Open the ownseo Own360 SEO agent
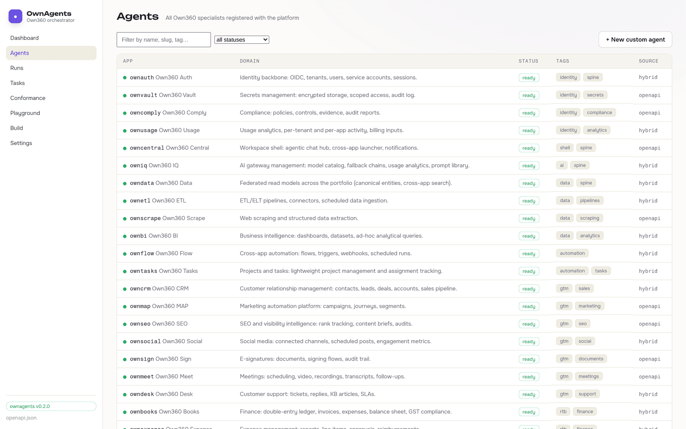 [159, 324]
